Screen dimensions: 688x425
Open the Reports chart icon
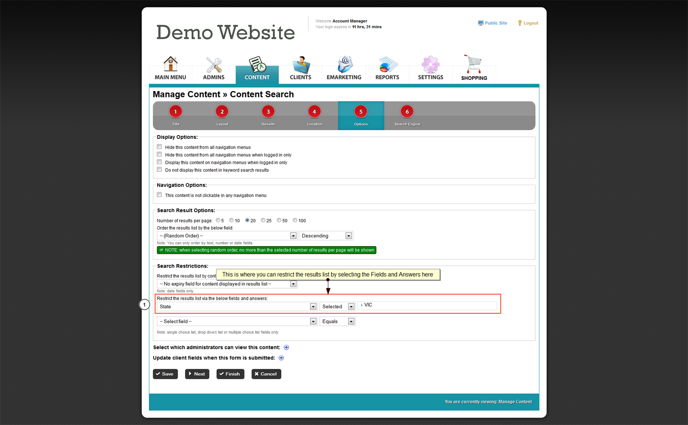tap(387, 65)
